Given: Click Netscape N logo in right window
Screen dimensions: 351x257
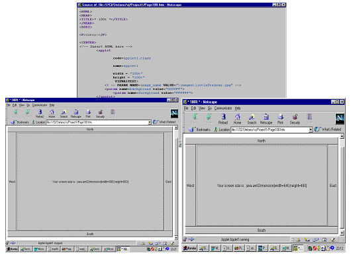Looking at the screenshot, I should click(x=340, y=118).
